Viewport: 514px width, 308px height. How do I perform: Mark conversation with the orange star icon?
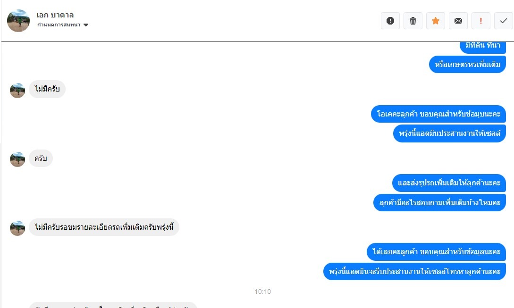tap(435, 21)
